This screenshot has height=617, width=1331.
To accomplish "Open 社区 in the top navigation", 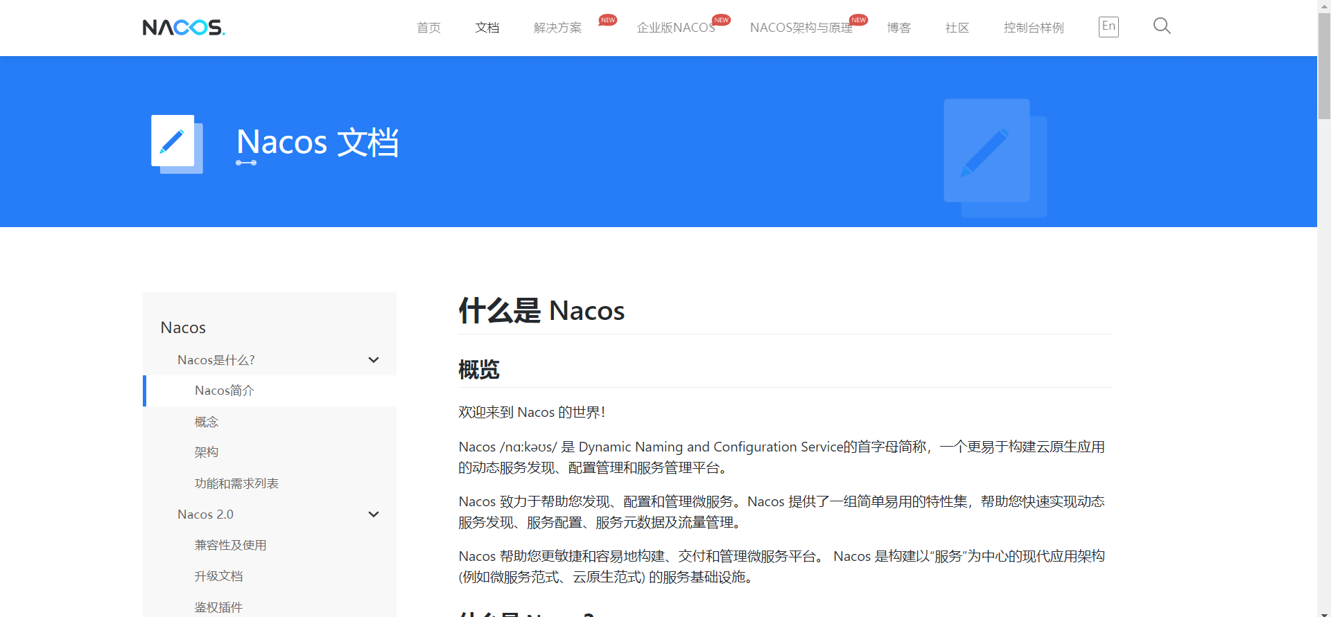I will pos(957,28).
